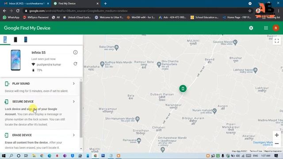283x159 pixels.
Task: Open the Google apps grid
Action: pos(266,28)
